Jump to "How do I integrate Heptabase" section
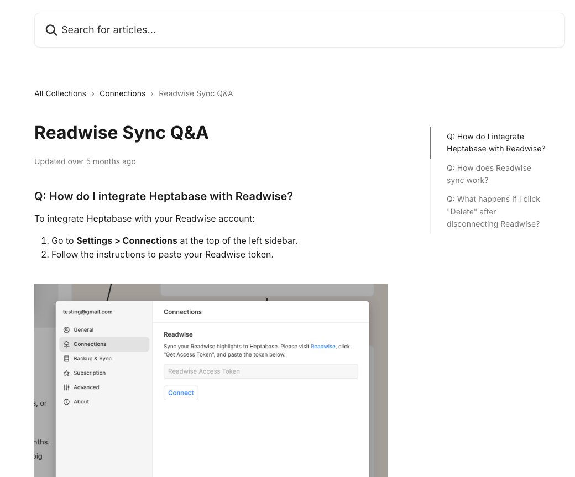 pyautogui.click(x=495, y=143)
